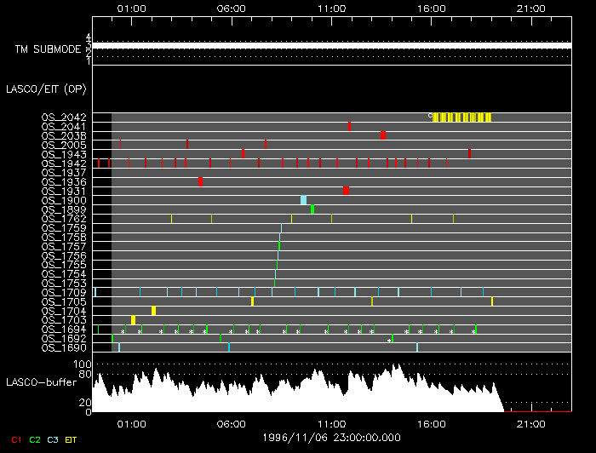This screenshot has height=453, width=596.
Task: Click the white arrow marker in row OS_1692
Action: (x=389, y=340)
